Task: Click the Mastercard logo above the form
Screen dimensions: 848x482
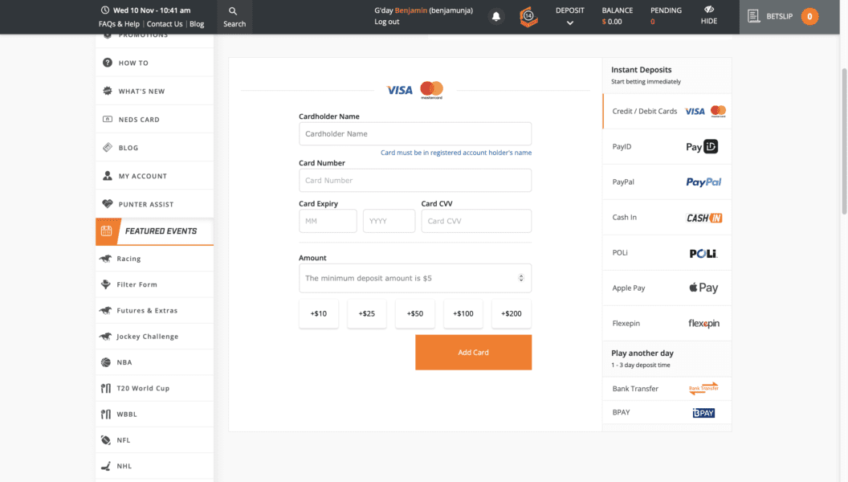Action: [431, 90]
